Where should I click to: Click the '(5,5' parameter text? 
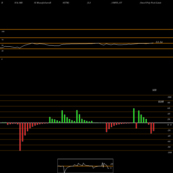click(x=89, y=3)
